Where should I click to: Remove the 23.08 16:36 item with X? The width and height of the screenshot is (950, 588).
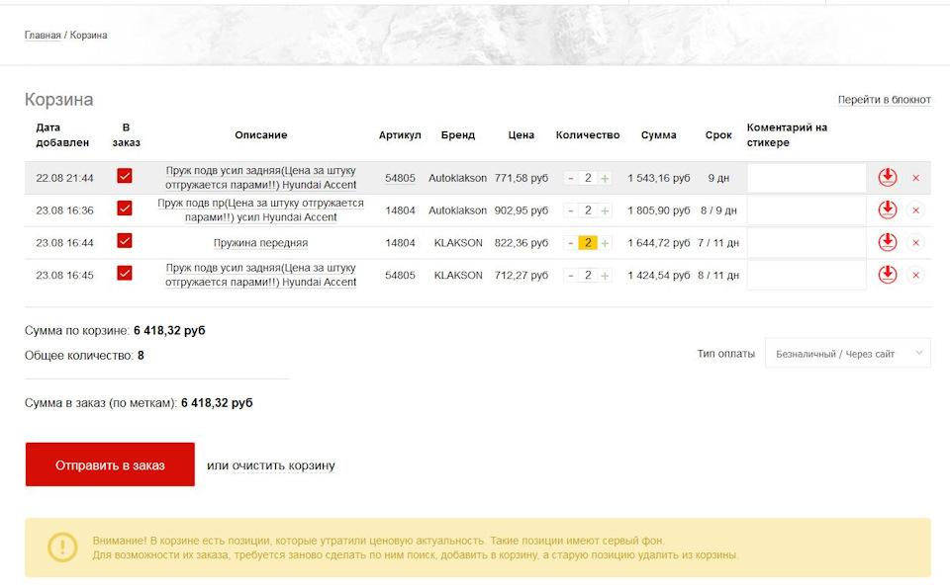point(915,210)
